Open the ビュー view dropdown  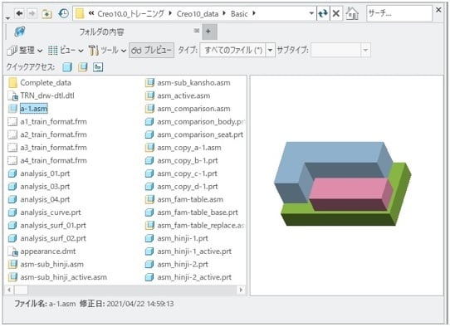click(x=66, y=51)
